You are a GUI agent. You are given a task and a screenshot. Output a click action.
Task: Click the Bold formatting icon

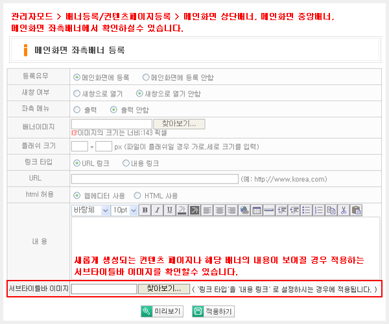pyautogui.click(x=145, y=210)
